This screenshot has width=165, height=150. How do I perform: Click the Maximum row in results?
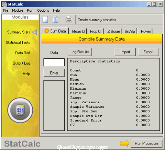110,93
